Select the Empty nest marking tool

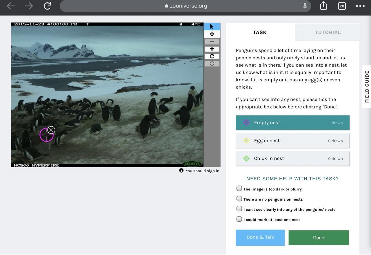293,123
